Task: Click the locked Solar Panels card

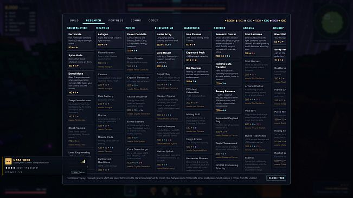Action: [x=139, y=64]
